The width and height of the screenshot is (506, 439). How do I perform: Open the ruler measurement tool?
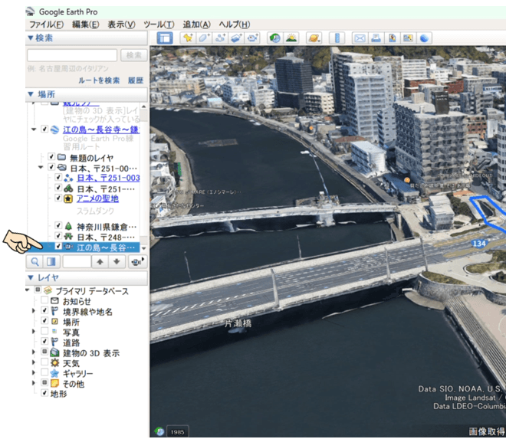(337, 38)
